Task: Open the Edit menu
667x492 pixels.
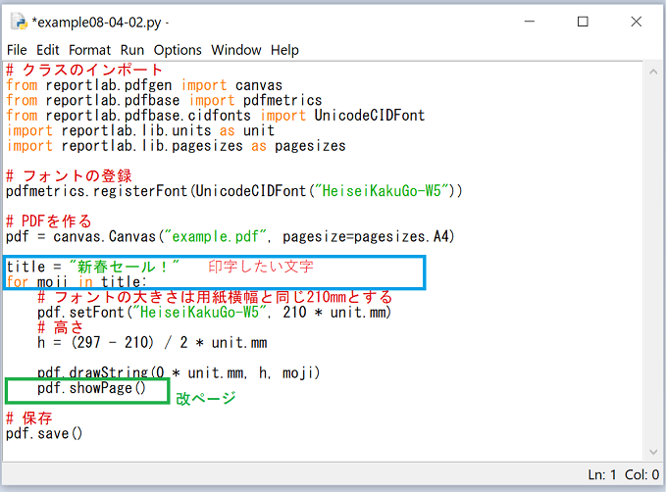Action: pyautogui.click(x=48, y=50)
